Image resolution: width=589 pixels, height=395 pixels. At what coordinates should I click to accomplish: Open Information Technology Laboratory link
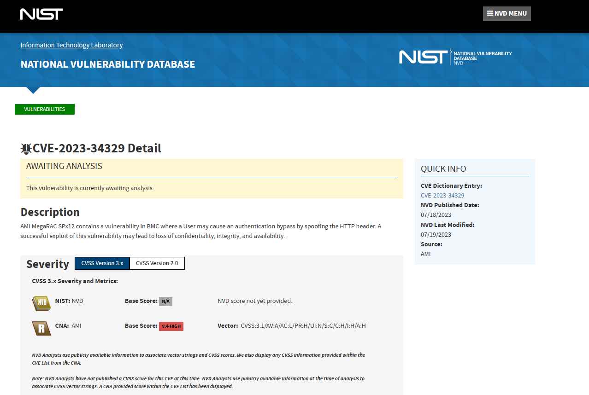pos(71,45)
